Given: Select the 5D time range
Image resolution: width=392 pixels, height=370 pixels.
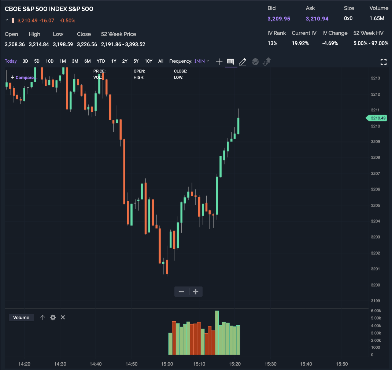Looking at the screenshot, I should pyautogui.click(x=37, y=61).
